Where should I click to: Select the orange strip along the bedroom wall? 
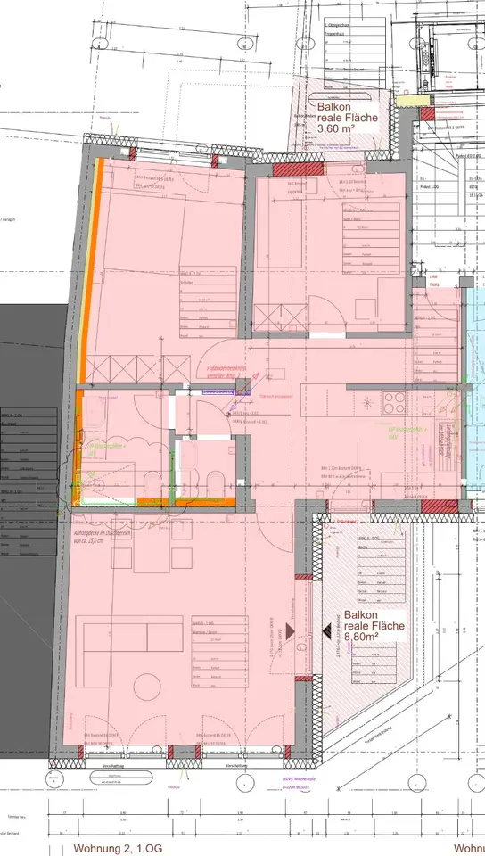tap(89, 270)
